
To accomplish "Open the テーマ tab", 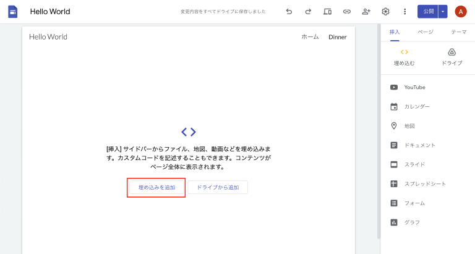I will coord(458,32).
